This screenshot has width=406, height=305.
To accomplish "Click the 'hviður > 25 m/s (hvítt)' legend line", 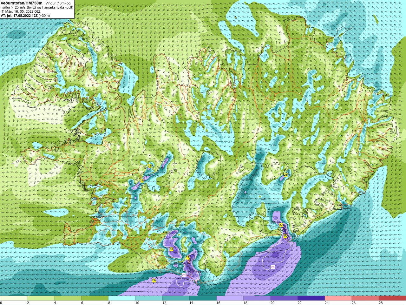I will coord(18,7).
